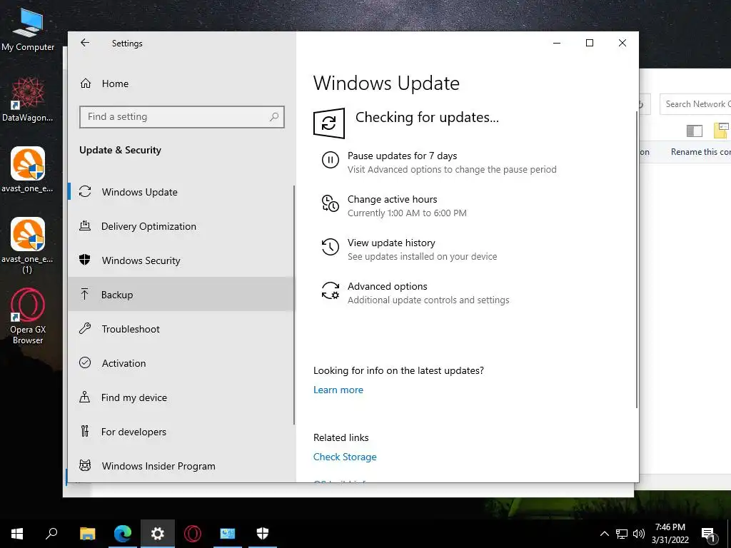Open Windows Security shield in taskbar
Viewport: 731px width, 548px height.
click(x=263, y=534)
